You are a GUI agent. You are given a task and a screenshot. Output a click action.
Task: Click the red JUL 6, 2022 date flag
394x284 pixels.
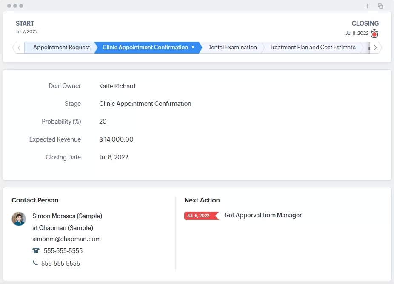(x=200, y=216)
